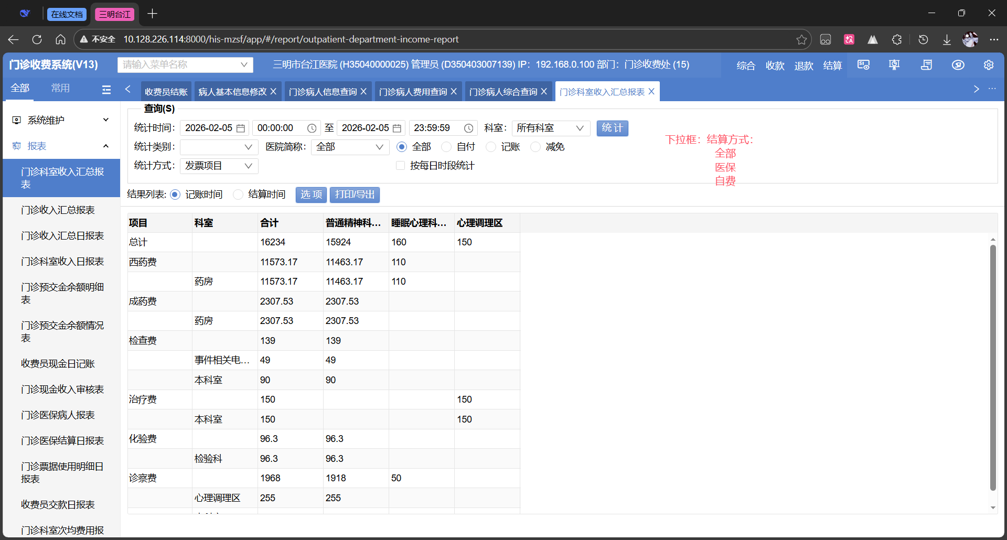Click the 打印/导出 button

click(355, 195)
